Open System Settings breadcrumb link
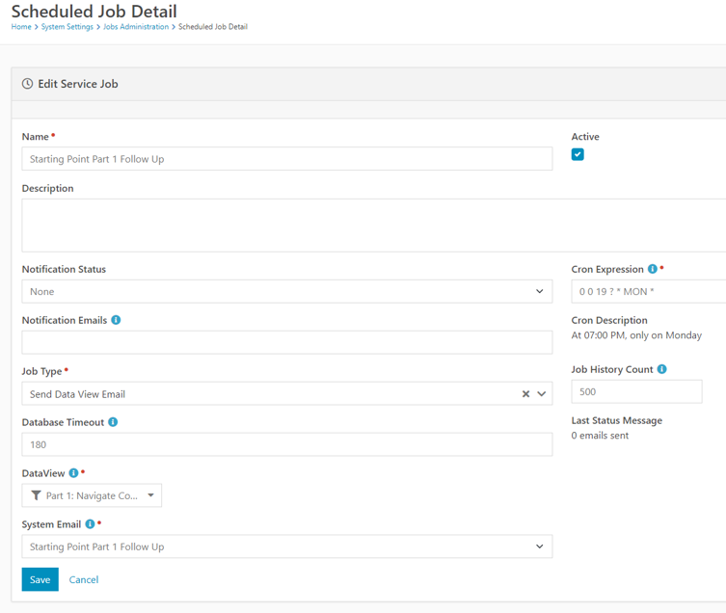This screenshot has height=613, width=726. [67, 27]
